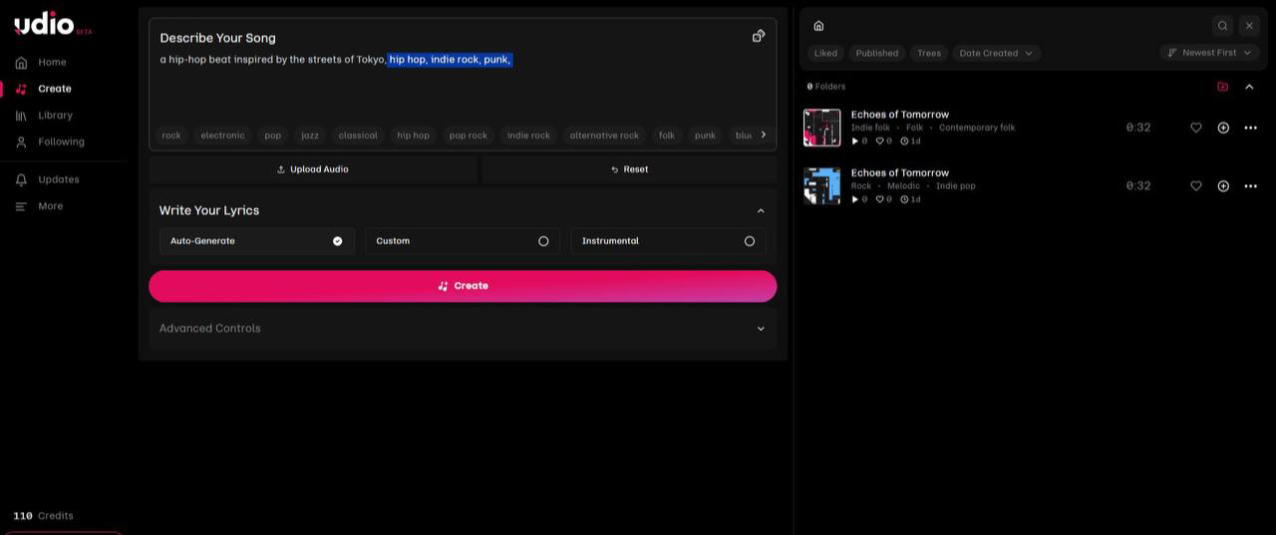
Task: Like the Indie folk Echoes of Tomorrow
Action: coord(1196,128)
